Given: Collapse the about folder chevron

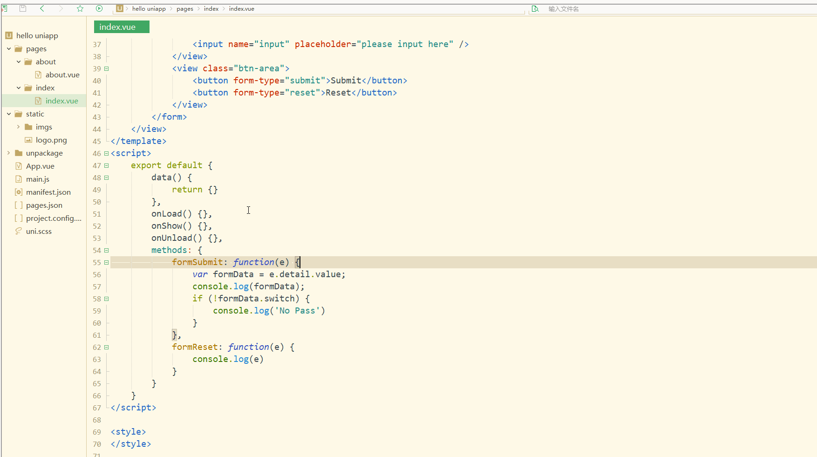Looking at the screenshot, I should point(19,61).
